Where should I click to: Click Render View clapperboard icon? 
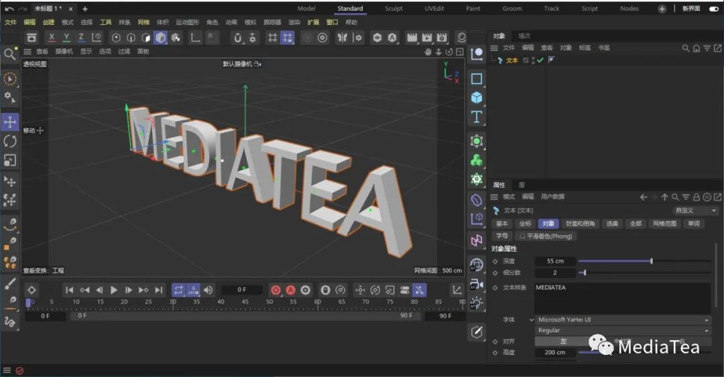click(x=412, y=37)
